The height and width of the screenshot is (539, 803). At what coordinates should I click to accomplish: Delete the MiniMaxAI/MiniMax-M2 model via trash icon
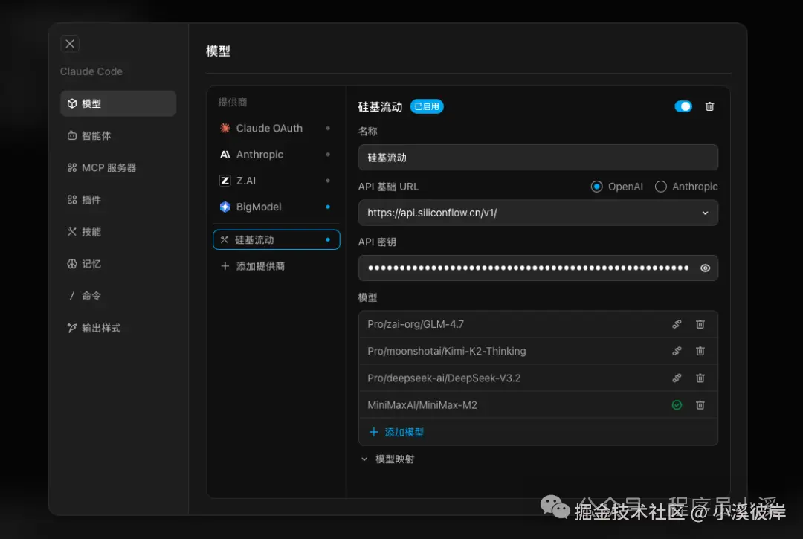pos(700,404)
